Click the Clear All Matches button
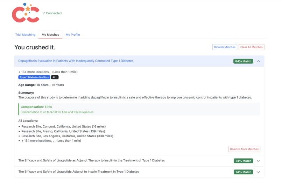The width and height of the screenshot is (282, 195). point(252,47)
